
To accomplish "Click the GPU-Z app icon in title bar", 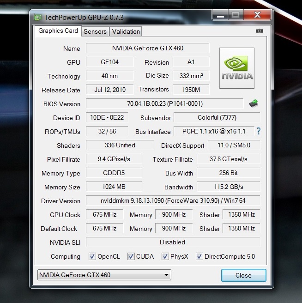I will coord(38,17).
